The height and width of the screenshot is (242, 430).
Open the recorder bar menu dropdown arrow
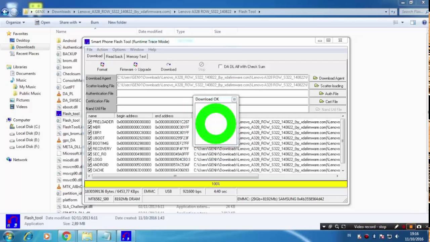(324, 227)
